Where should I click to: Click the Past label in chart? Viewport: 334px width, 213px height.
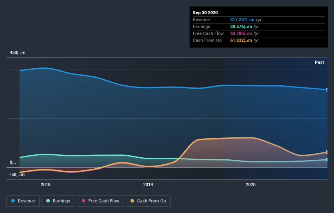pos(319,62)
